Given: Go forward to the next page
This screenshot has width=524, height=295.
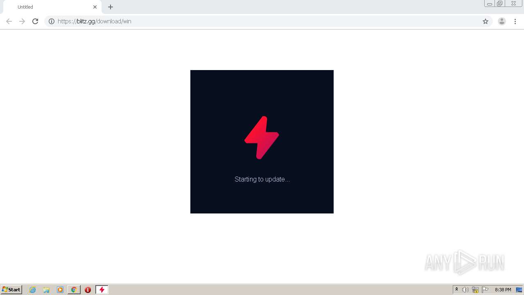Looking at the screenshot, I should tap(22, 21).
